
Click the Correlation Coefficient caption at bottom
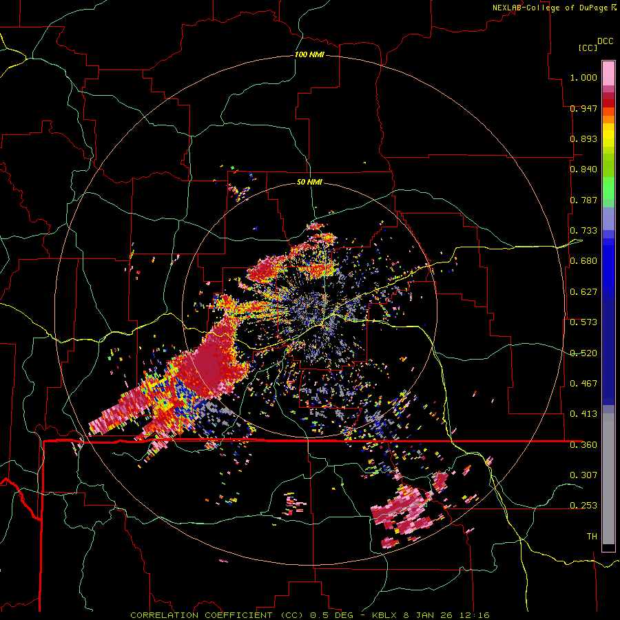pos(310,615)
